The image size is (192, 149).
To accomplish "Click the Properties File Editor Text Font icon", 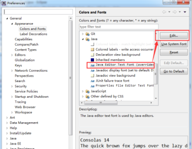I will coord(92,86).
